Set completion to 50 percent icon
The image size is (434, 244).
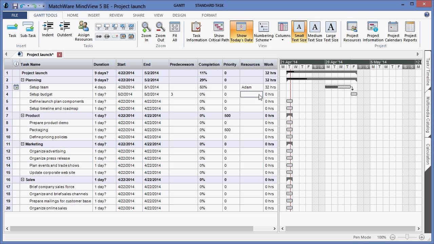pyautogui.click(x=115, y=27)
